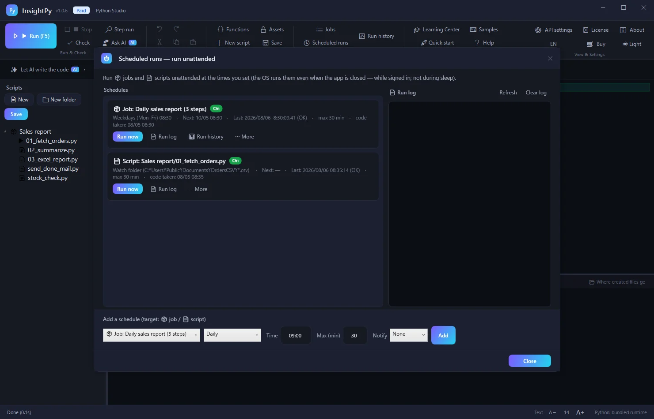Close the Scheduled runs dialog with X

pos(550,59)
